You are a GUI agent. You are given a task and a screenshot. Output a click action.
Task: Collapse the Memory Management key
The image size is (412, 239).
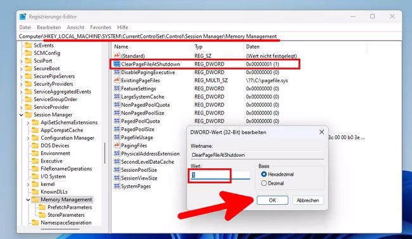(x=28, y=200)
